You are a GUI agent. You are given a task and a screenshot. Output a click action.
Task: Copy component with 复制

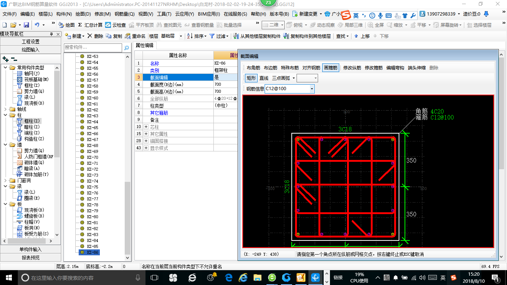114,36
